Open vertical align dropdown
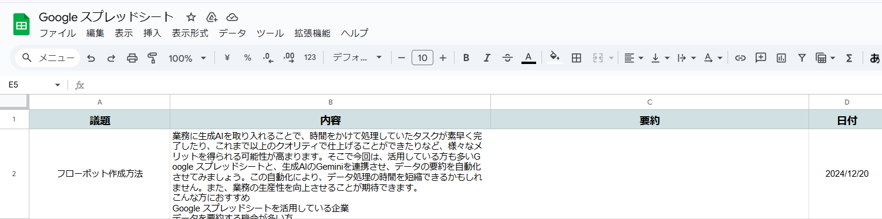Image resolution: width=882 pixels, height=219 pixels. point(661,58)
